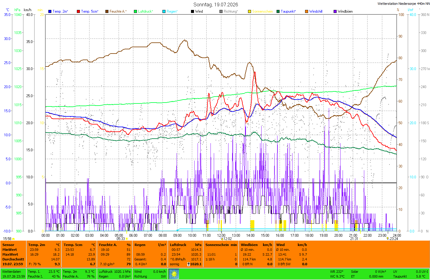
Task: Click the Luftdruck rising trend arrow
Action: pyautogui.click(x=188, y=264)
